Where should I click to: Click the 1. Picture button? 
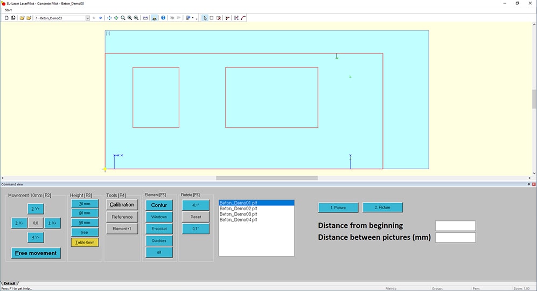click(x=338, y=207)
